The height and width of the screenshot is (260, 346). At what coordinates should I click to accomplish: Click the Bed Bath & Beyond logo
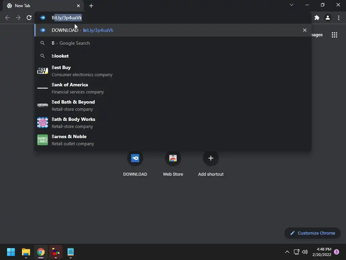coord(43,105)
